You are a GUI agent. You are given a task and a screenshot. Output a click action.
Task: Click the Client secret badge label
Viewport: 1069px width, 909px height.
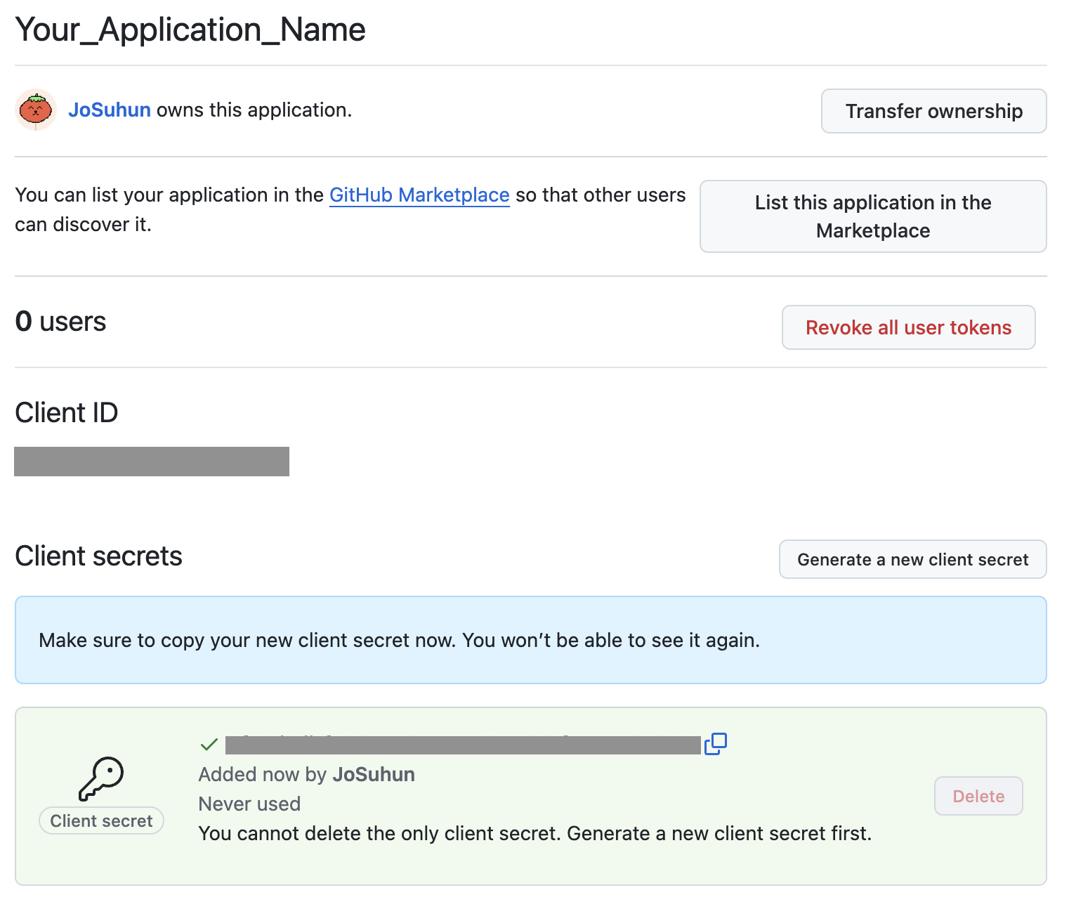click(x=101, y=820)
